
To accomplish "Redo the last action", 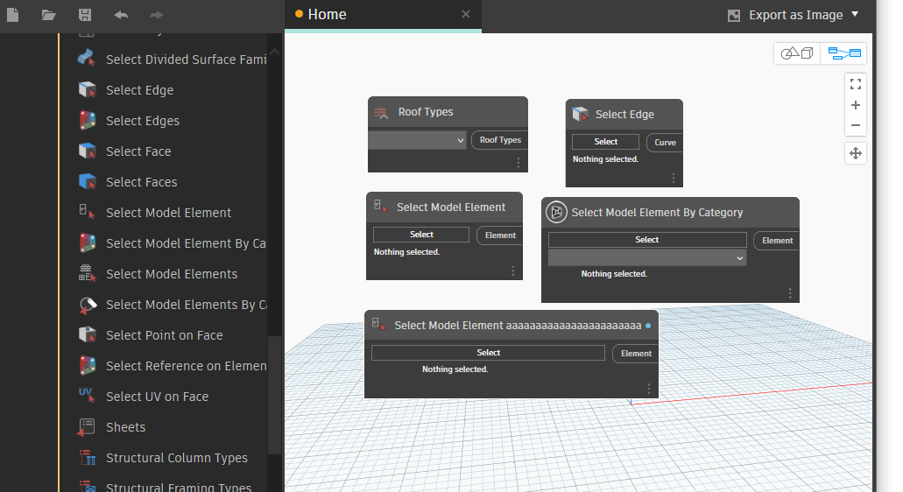I will point(156,15).
